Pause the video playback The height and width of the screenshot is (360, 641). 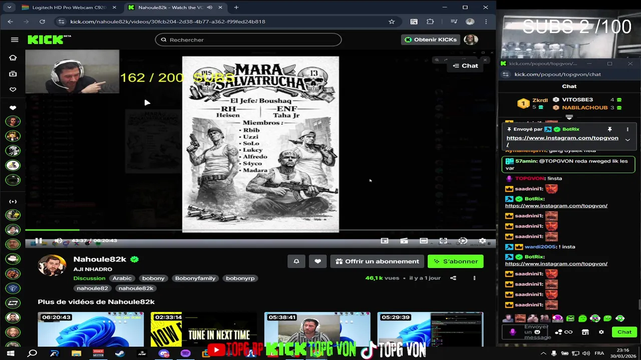39,240
